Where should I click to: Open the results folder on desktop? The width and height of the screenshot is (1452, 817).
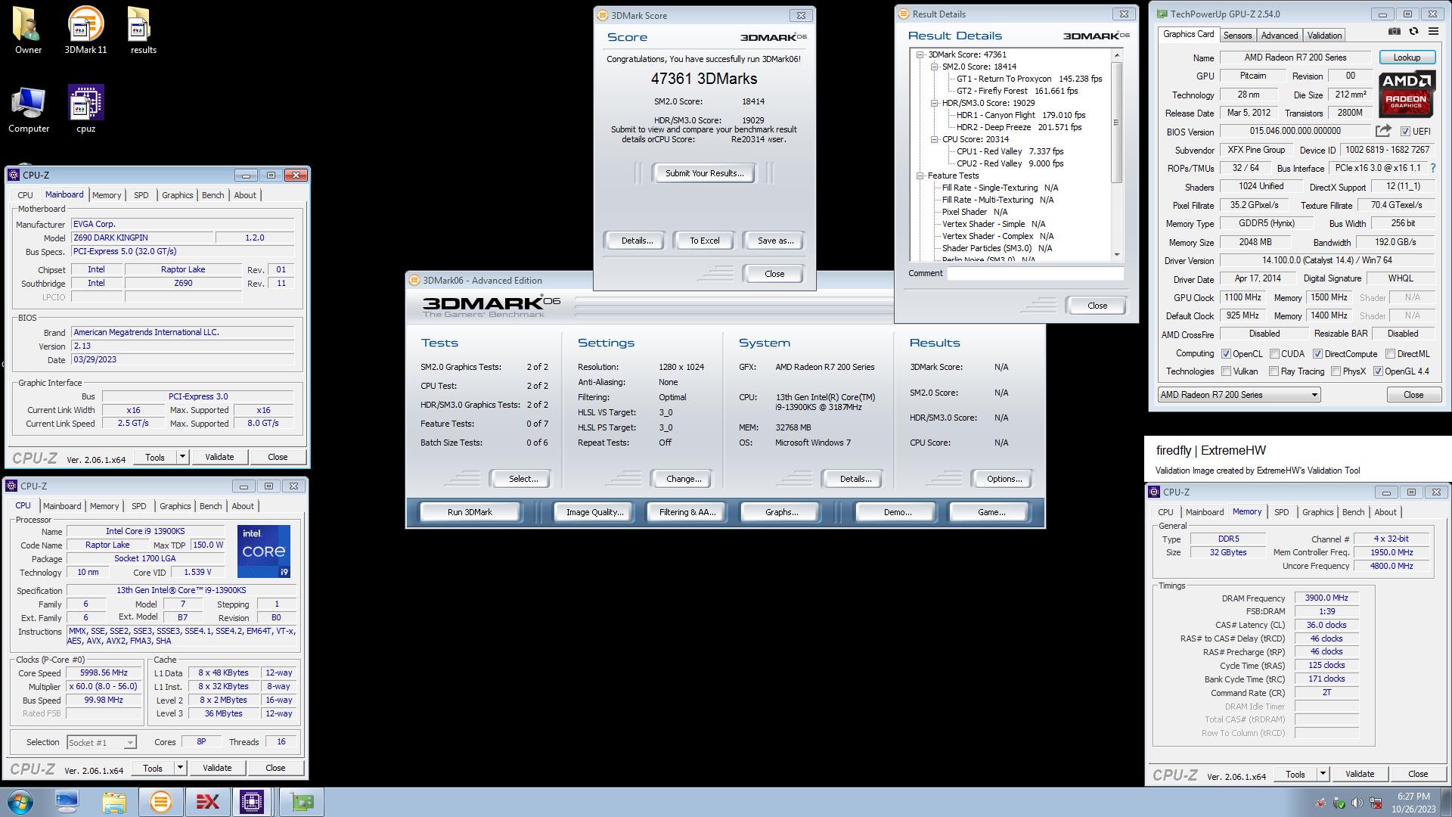[143, 30]
